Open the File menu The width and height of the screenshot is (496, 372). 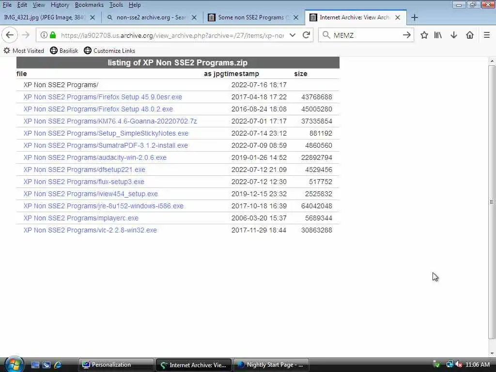coord(7,5)
